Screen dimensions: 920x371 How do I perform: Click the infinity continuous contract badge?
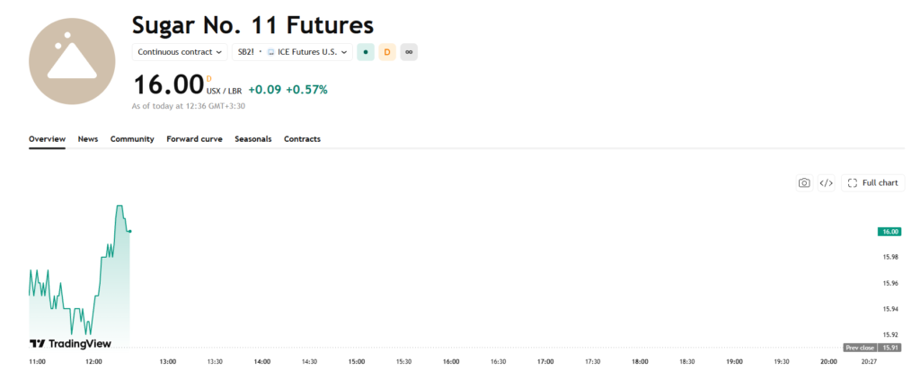point(409,52)
